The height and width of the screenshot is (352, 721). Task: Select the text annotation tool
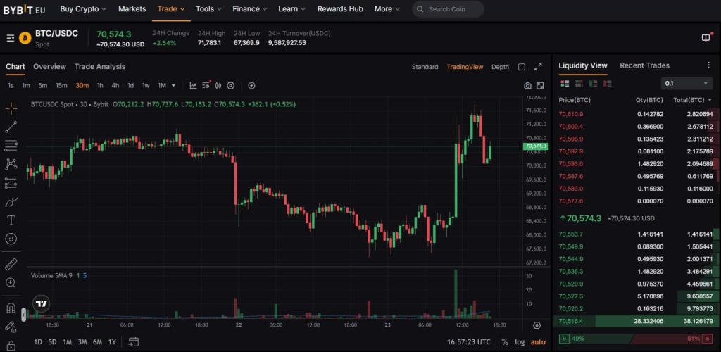tap(11, 220)
